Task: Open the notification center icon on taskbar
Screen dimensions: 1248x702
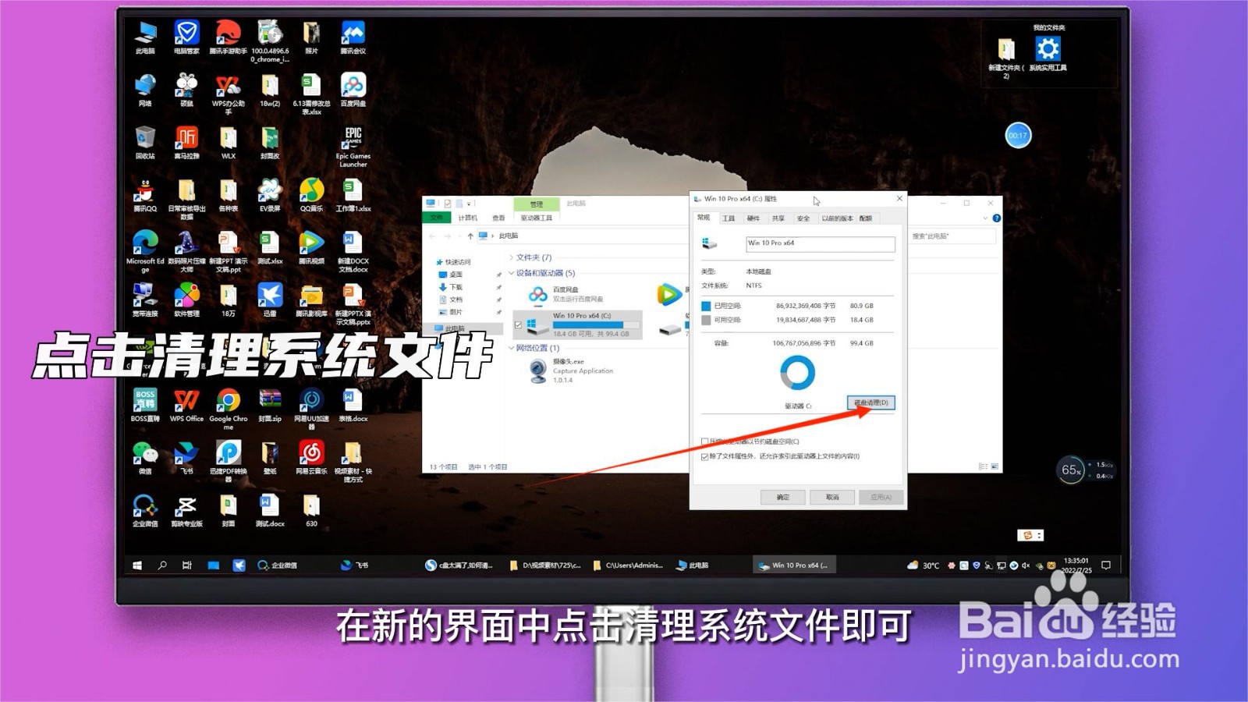Action: pyautogui.click(x=1105, y=565)
